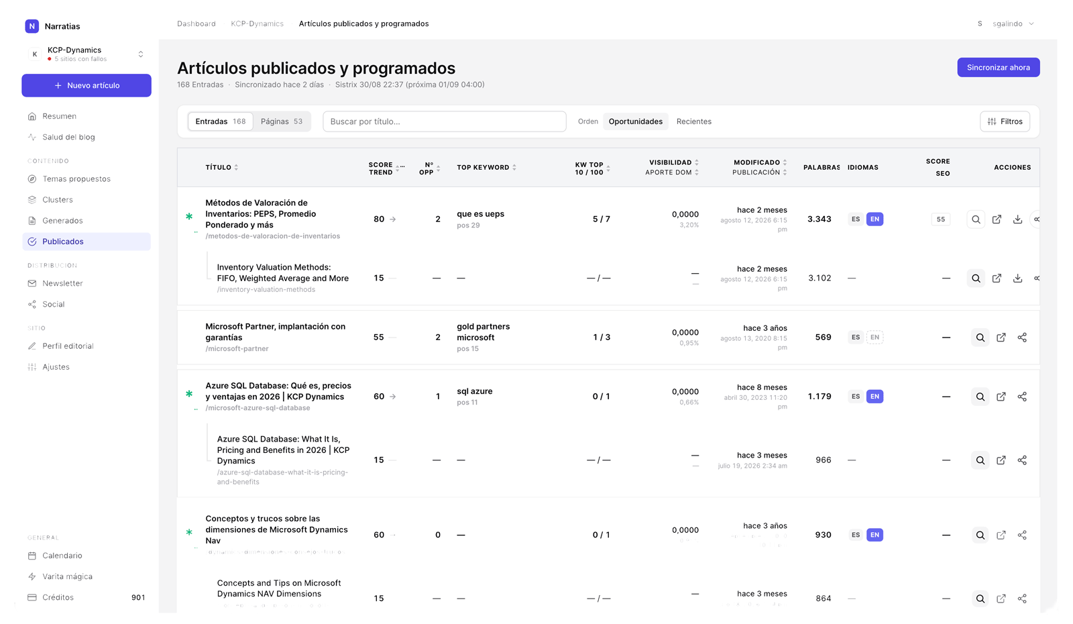The image size is (1073, 624).
Task: Switch to the Entradas 168 tab
Action: [221, 121]
